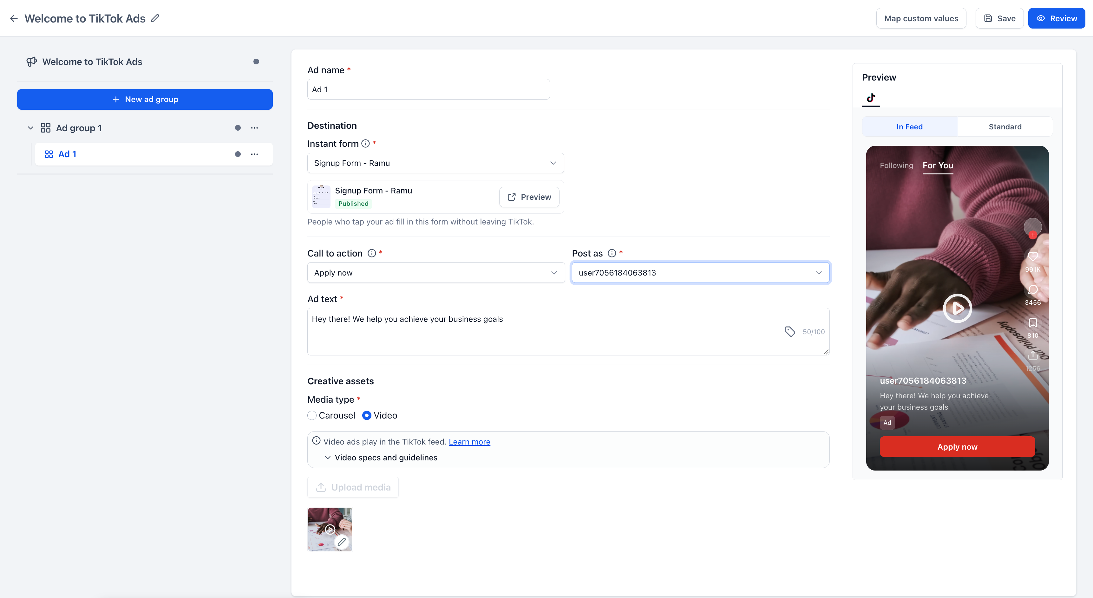Click Instant form info icon
Image resolution: width=1093 pixels, height=598 pixels.
(365, 143)
